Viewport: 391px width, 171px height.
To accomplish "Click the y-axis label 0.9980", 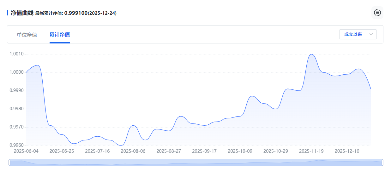I will [16, 109].
